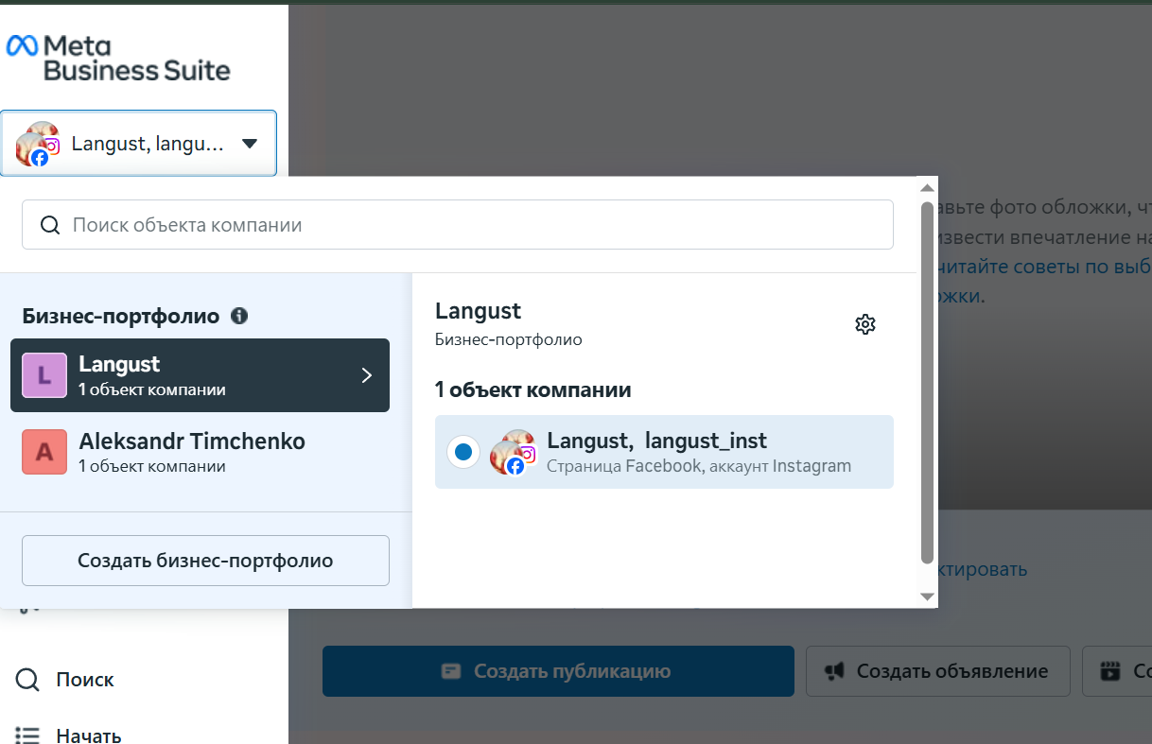Click the megaphone icon on Создать объявление
The width and height of the screenshot is (1152, 744).
pos(834,671)
